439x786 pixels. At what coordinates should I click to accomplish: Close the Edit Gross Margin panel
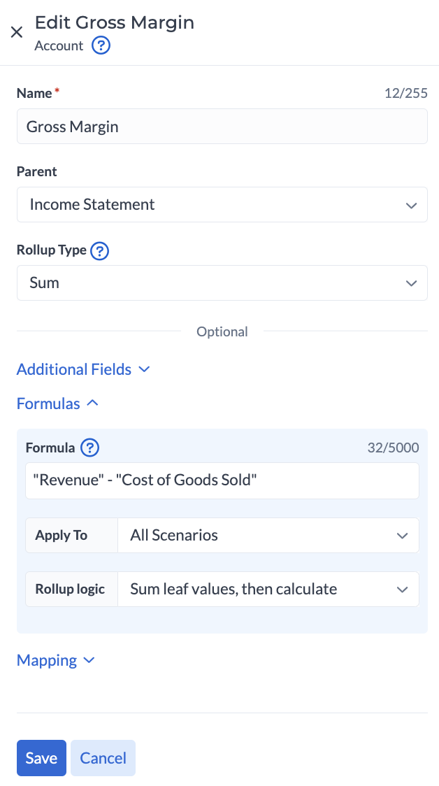pos(17,32)
